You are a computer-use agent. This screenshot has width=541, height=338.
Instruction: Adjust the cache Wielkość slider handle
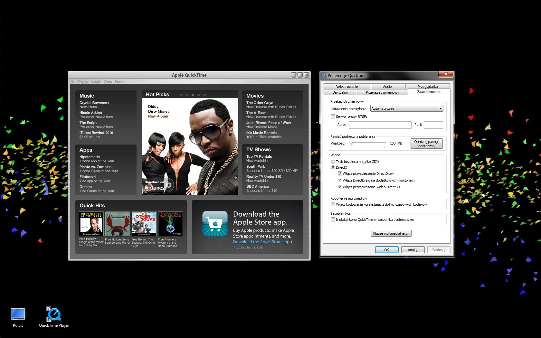tap(351, 143)
